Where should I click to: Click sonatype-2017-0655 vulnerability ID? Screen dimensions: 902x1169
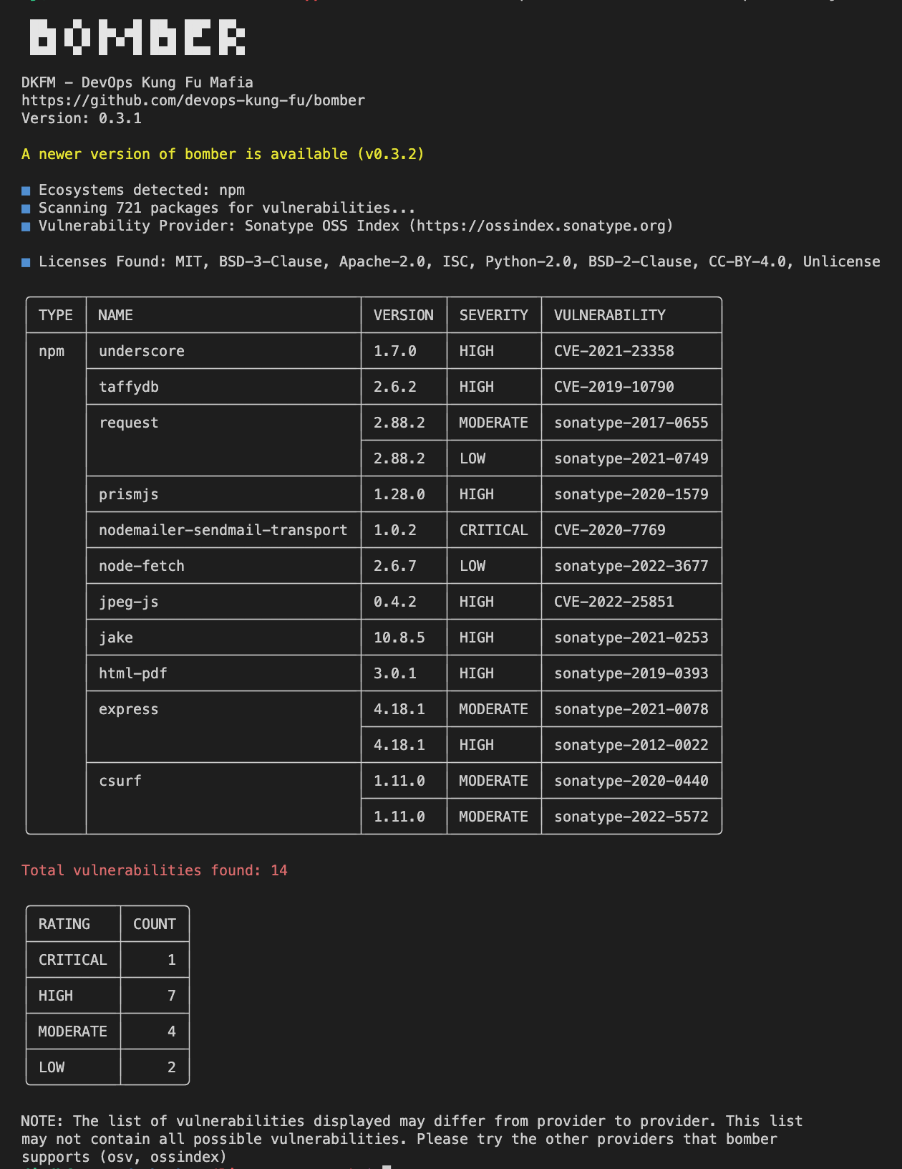[x=631, y=423]
